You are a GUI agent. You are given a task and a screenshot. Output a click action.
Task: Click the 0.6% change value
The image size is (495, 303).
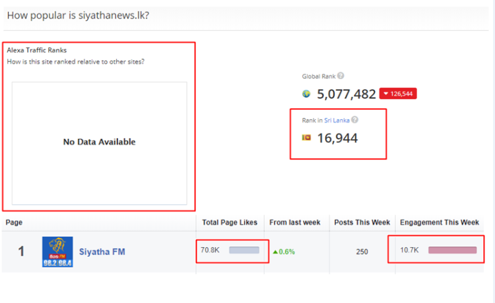point(286,252)
